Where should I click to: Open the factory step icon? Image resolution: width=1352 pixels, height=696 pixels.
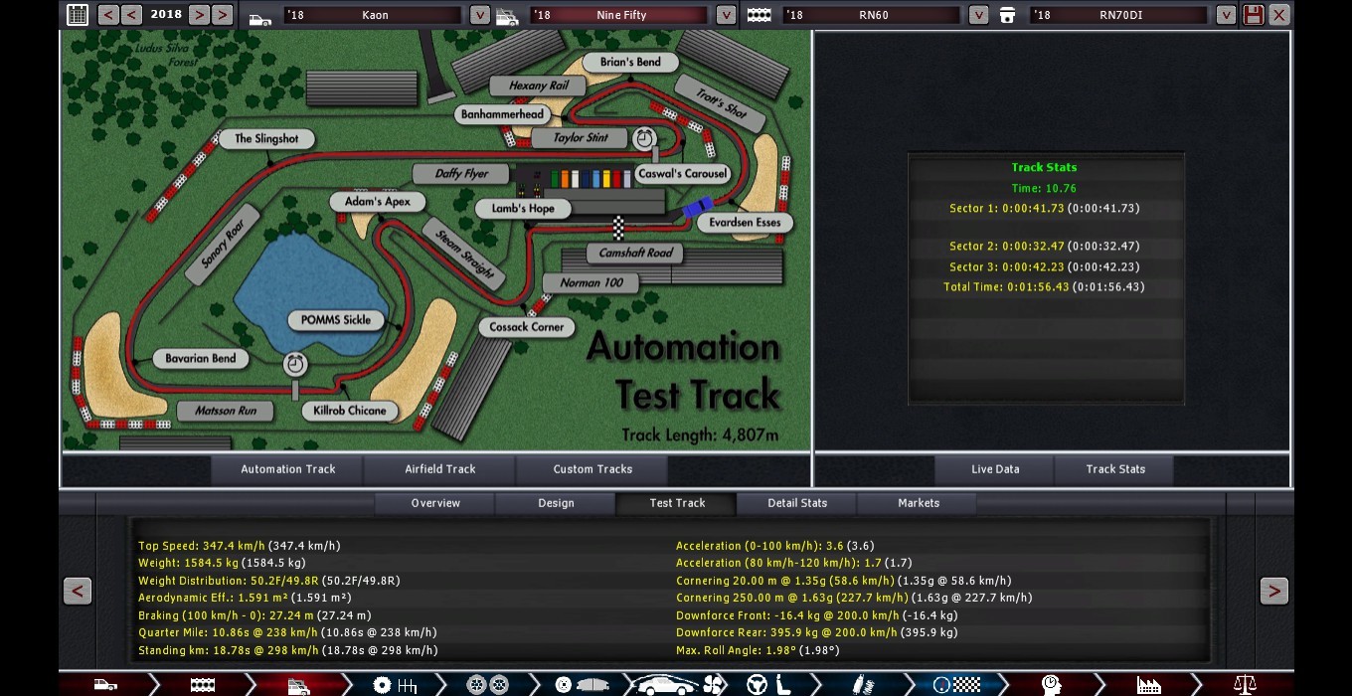[x=1148, y=685]
